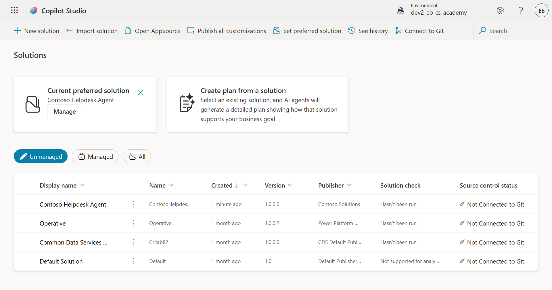
Task: Open the Created column sort menu
Action: [245, 185]
